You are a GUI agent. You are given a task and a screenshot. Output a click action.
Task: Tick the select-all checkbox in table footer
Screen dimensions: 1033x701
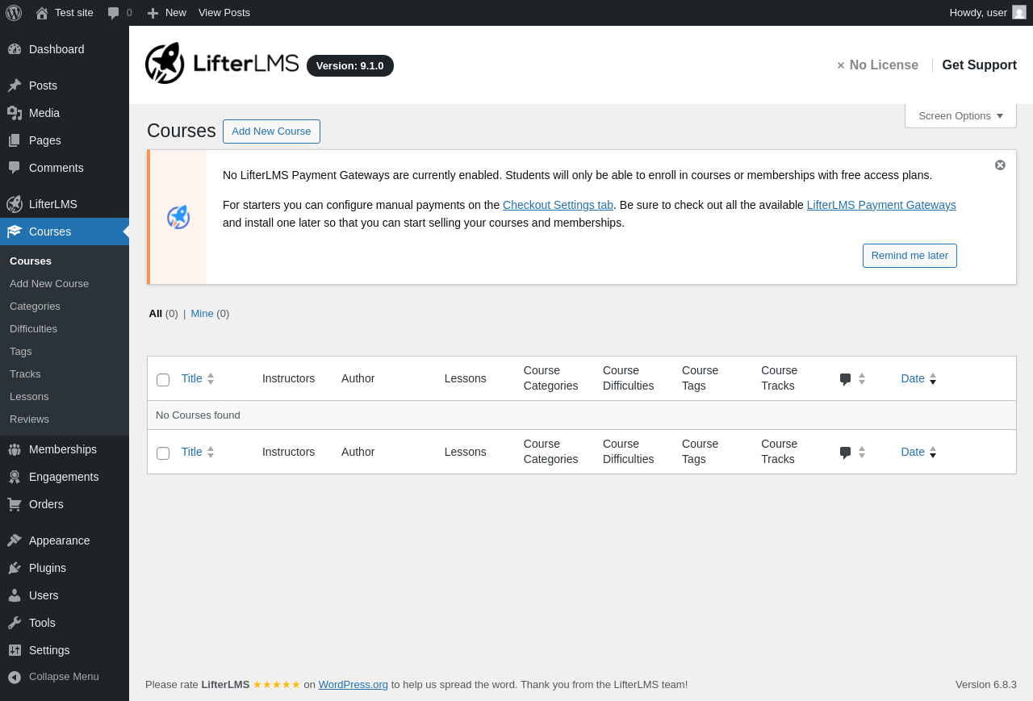pos(163,453)
